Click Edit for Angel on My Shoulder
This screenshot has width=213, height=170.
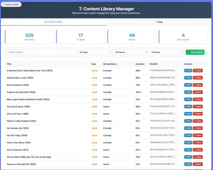coord(188,92)
